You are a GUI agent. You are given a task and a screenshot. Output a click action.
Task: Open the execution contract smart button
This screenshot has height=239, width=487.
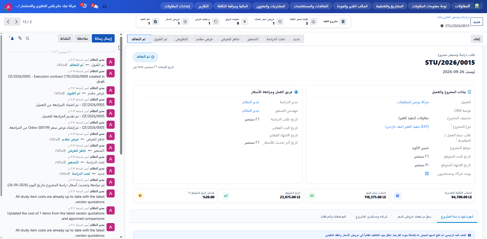pyautogui.click(x=149, y=21)
